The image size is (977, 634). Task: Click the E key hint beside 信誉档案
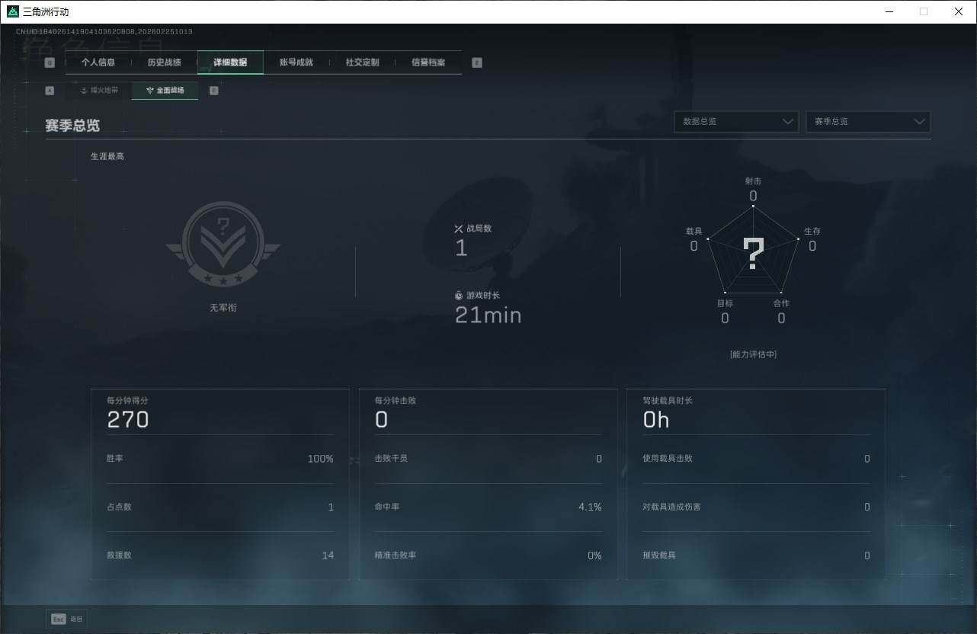tap(477, 62)
